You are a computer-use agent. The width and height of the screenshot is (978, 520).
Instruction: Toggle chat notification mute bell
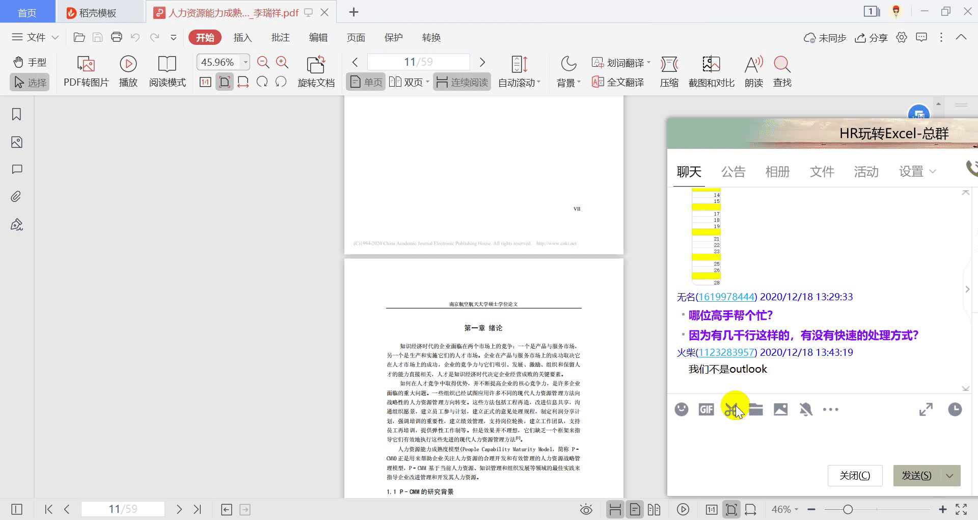click(x=806, y=409)
